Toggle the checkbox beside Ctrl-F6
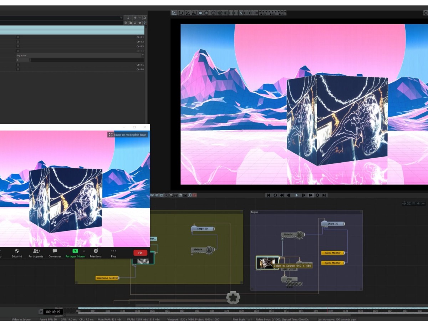The height and width of the screenshot is (321, 428). (x=18, y=69)
